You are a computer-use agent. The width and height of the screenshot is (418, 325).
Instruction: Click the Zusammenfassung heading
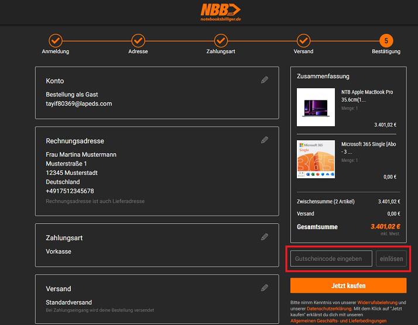[x=323, y=77]
